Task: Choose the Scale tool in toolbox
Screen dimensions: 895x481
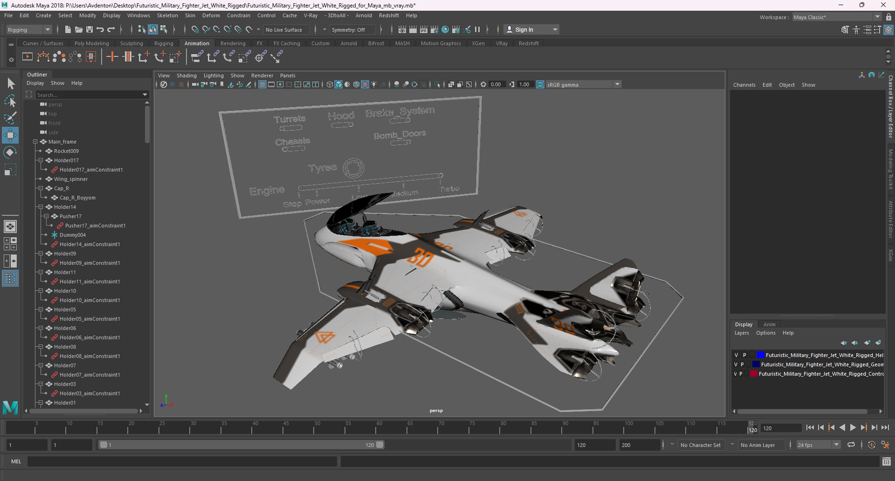Action: point(10,170)
